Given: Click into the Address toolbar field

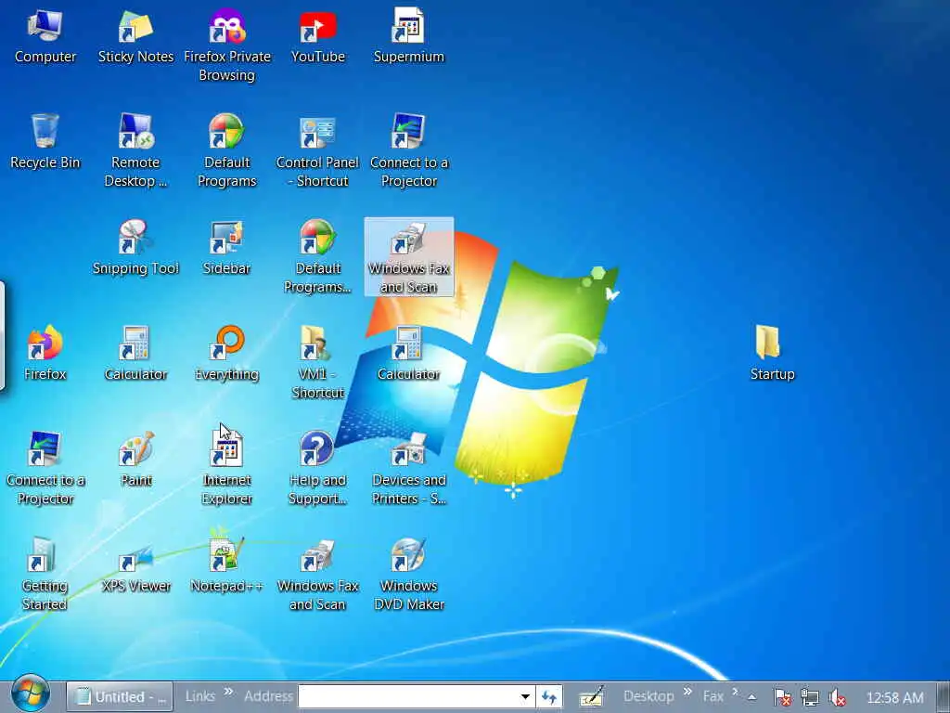Looking at the screenshot, I should (x=407, y=696).
